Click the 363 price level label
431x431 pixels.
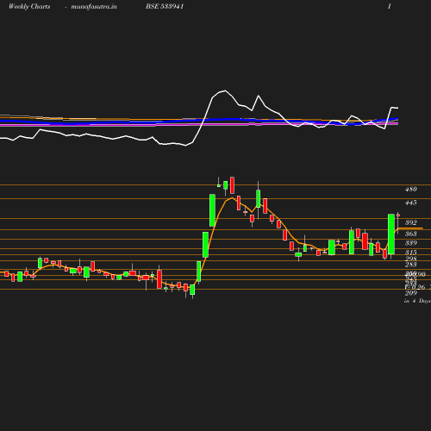coord(411,234)
